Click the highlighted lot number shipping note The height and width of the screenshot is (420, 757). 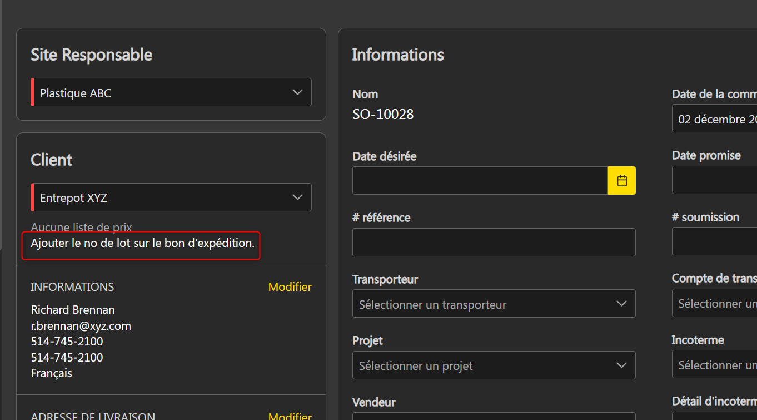tap(142, 244)
